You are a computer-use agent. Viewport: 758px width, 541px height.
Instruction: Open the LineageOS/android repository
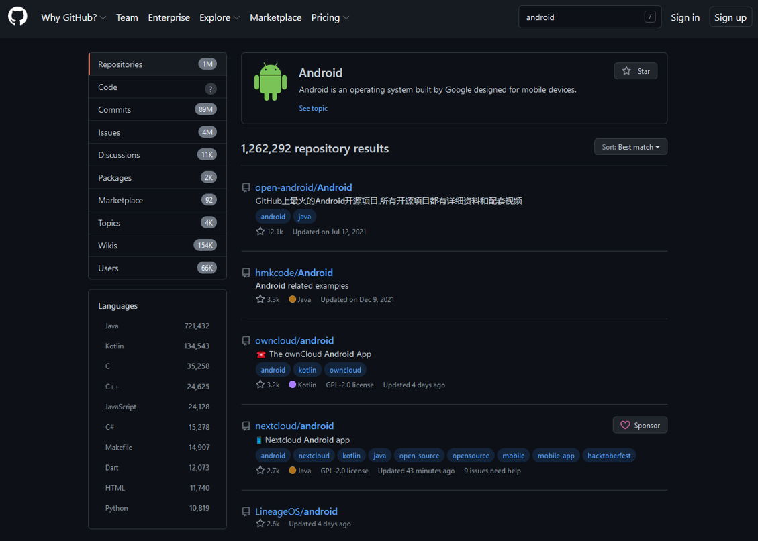[x=296, y=511]
